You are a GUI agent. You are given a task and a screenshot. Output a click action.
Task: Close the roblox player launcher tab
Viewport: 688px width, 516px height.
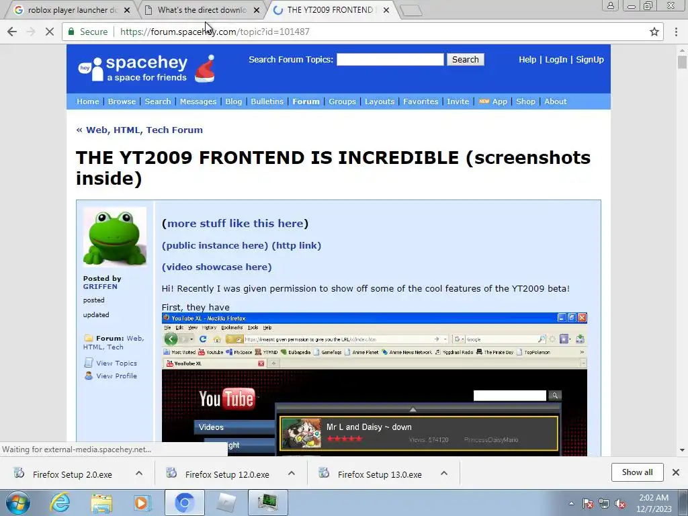[x=127, y=10]
